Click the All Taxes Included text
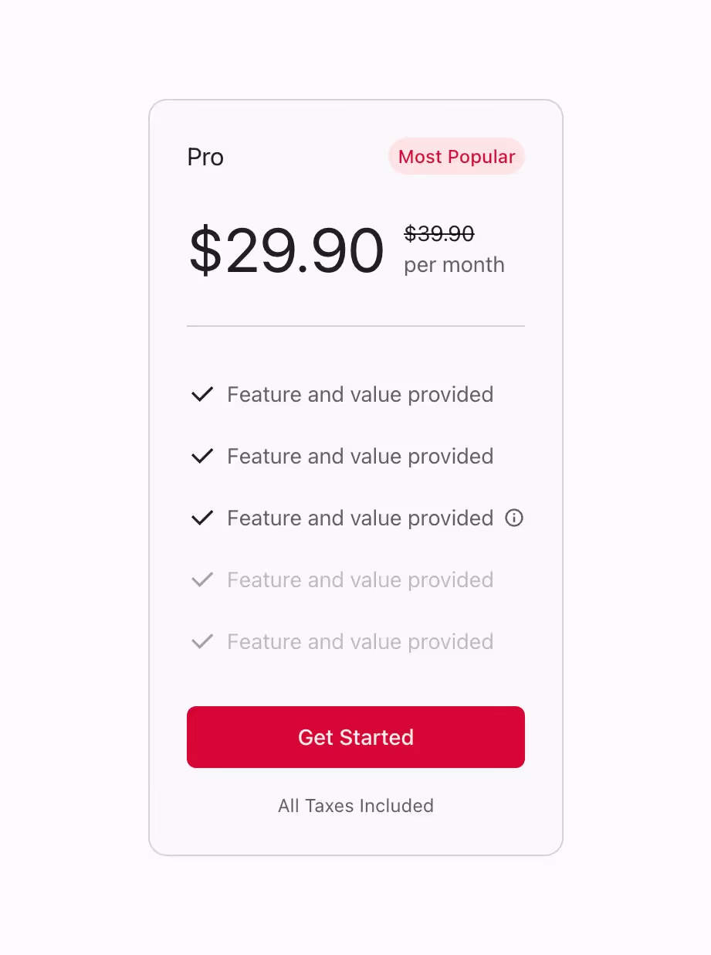Screen dimensions: 711x955 [356, 806]
